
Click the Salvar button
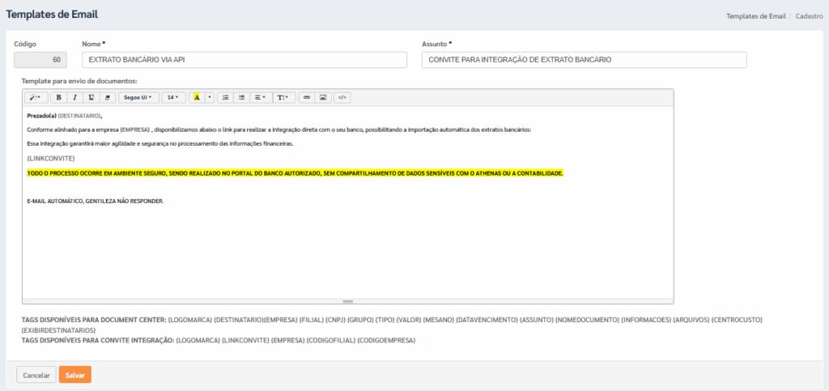point(74,375)
